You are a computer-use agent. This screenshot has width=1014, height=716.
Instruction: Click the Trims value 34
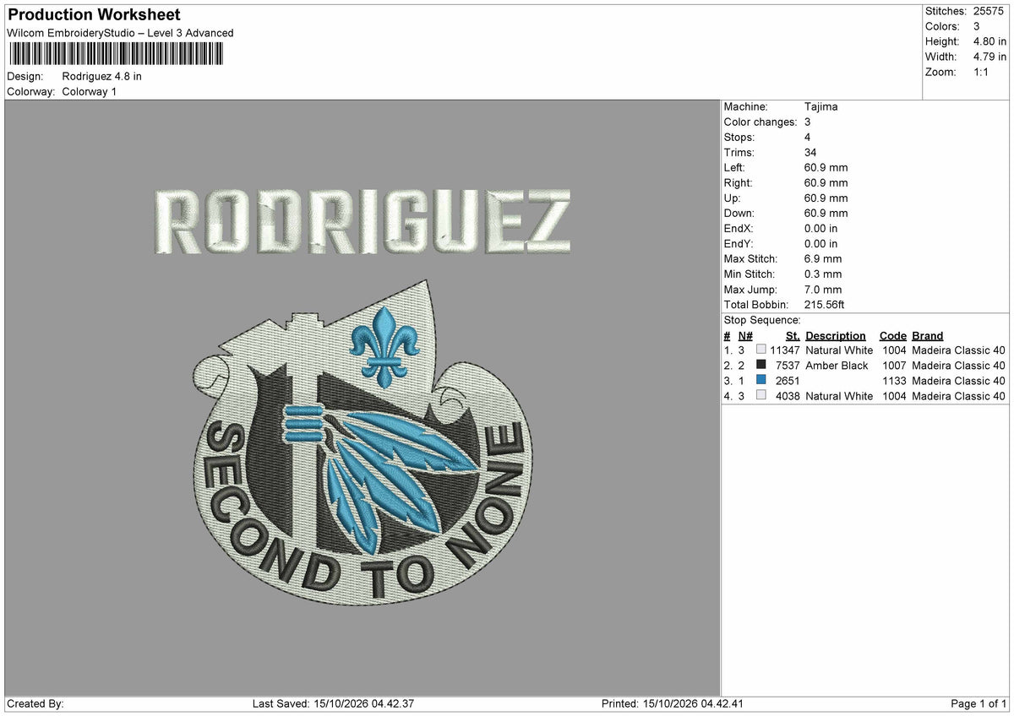pos(811,153)
